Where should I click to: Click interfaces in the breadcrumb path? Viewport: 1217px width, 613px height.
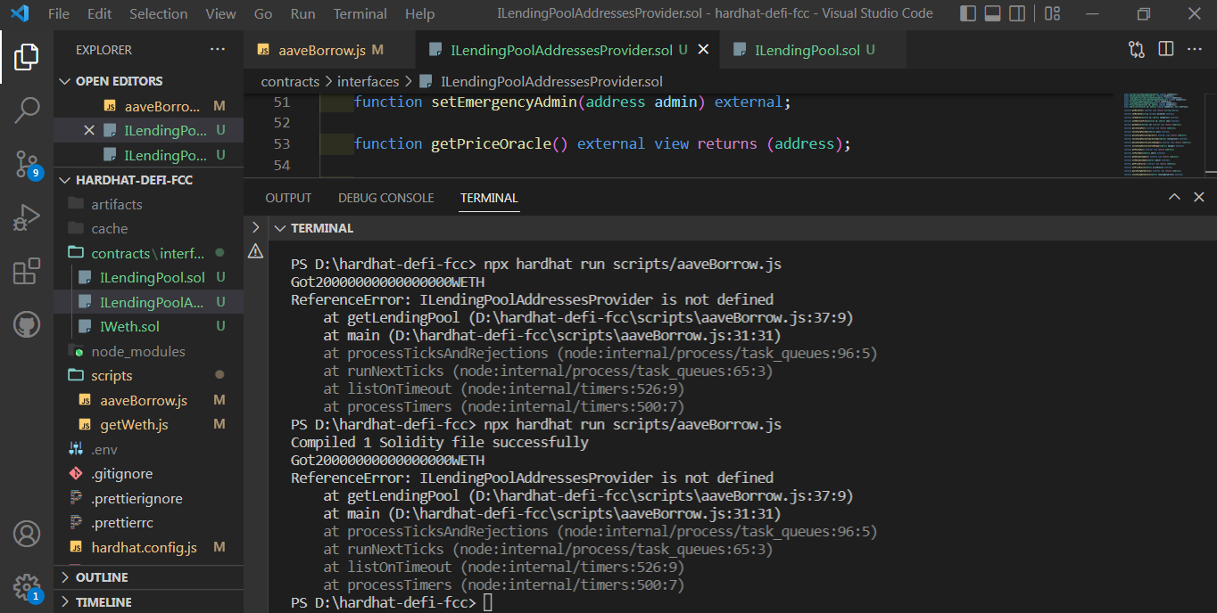click(368, 81)
